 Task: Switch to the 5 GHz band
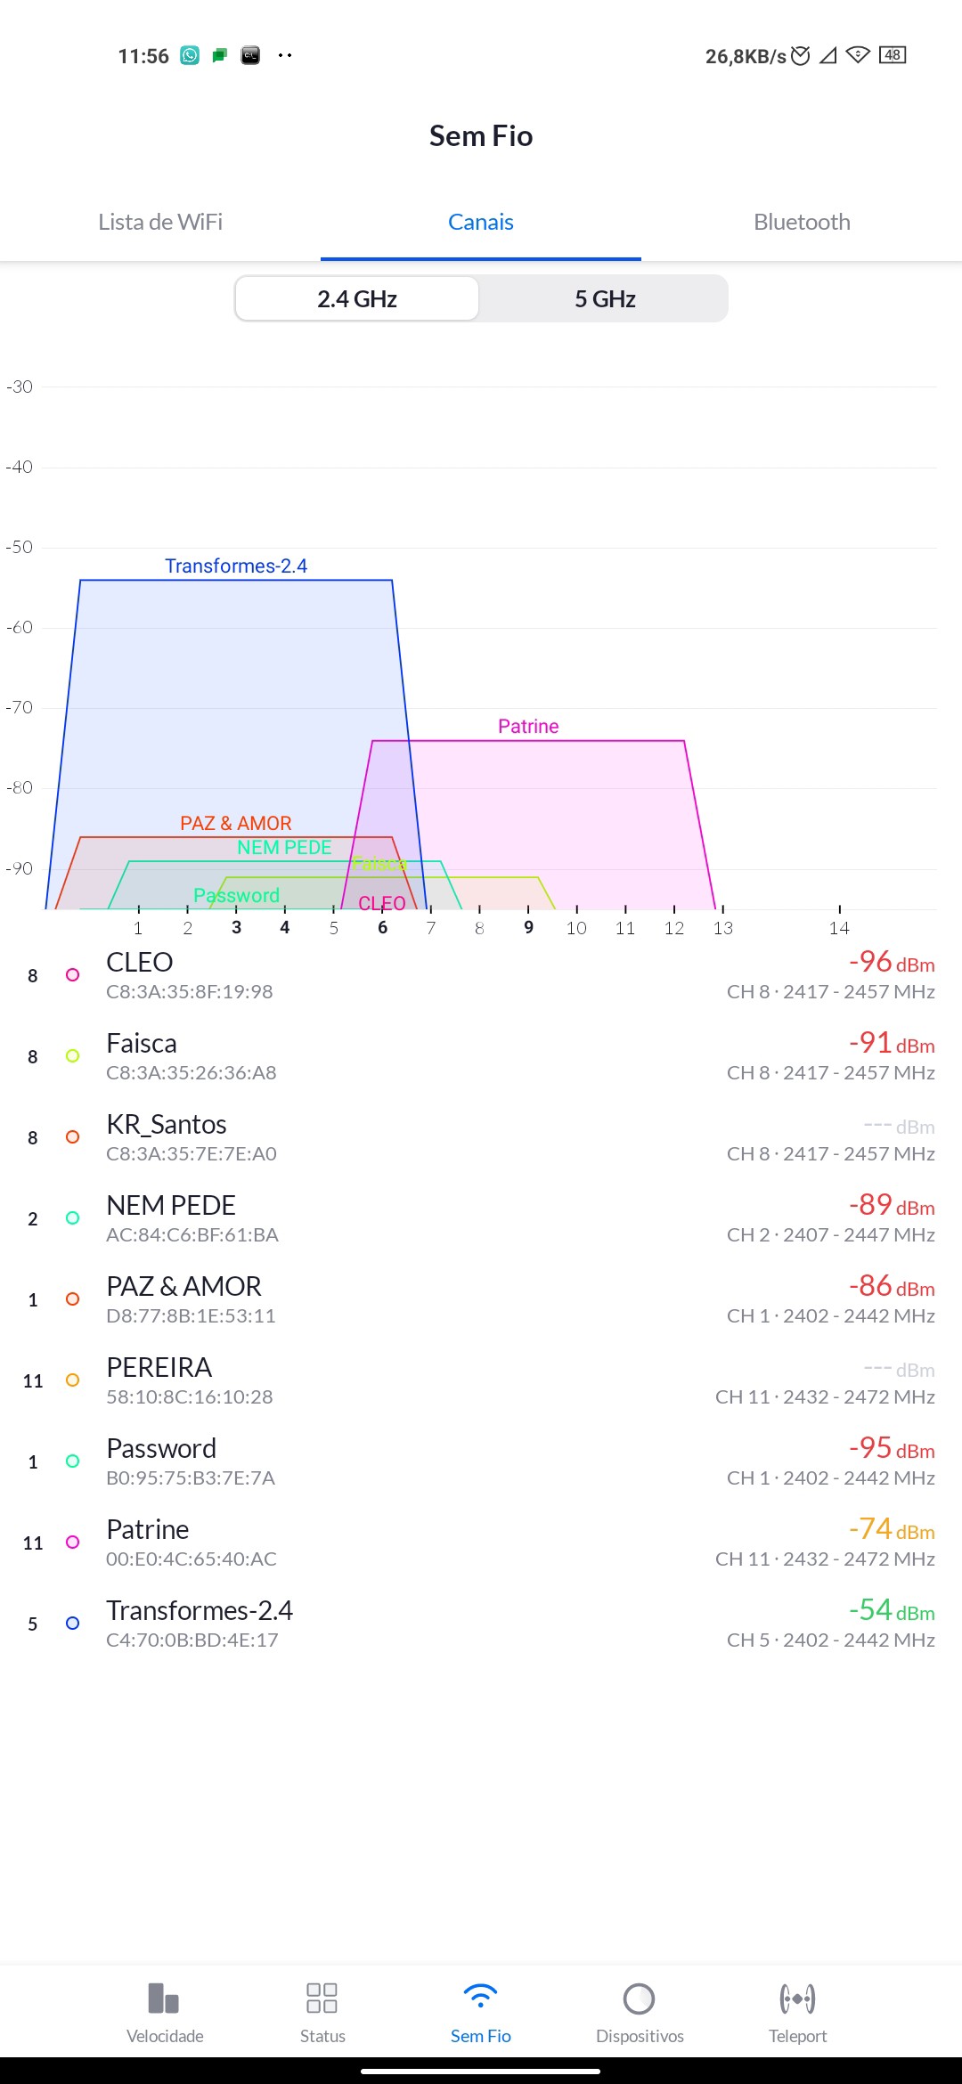tap(605, 298)
